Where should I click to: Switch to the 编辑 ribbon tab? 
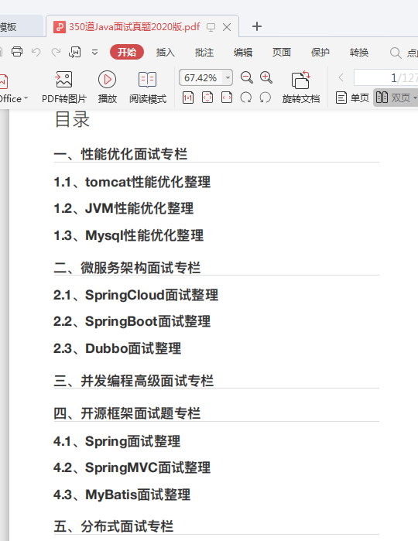point(242,53)
